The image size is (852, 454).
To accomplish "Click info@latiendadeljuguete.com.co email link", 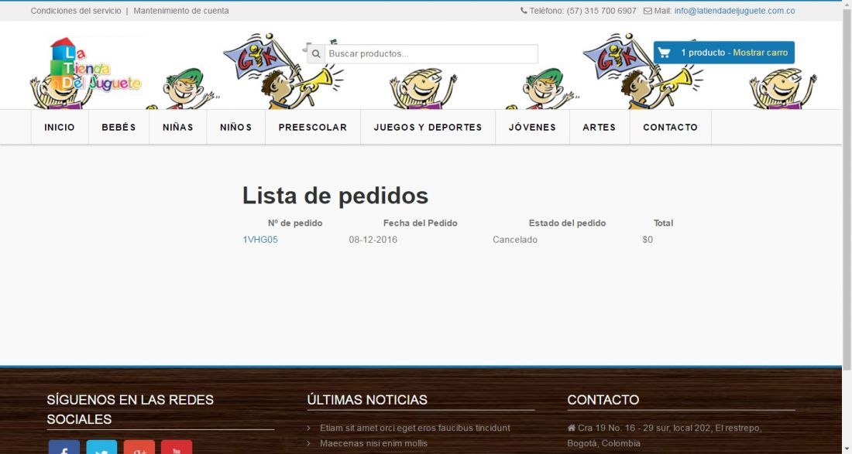I will point(734,11).
